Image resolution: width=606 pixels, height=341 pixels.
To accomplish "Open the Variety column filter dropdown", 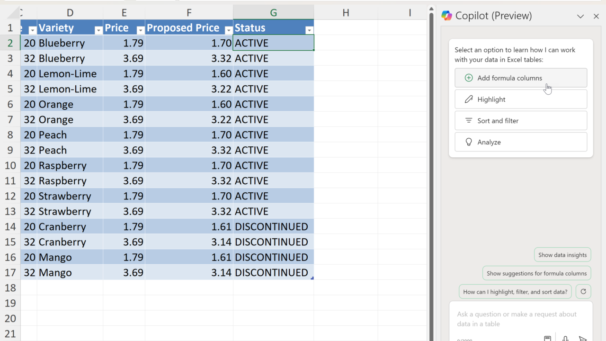I will 98,30.
